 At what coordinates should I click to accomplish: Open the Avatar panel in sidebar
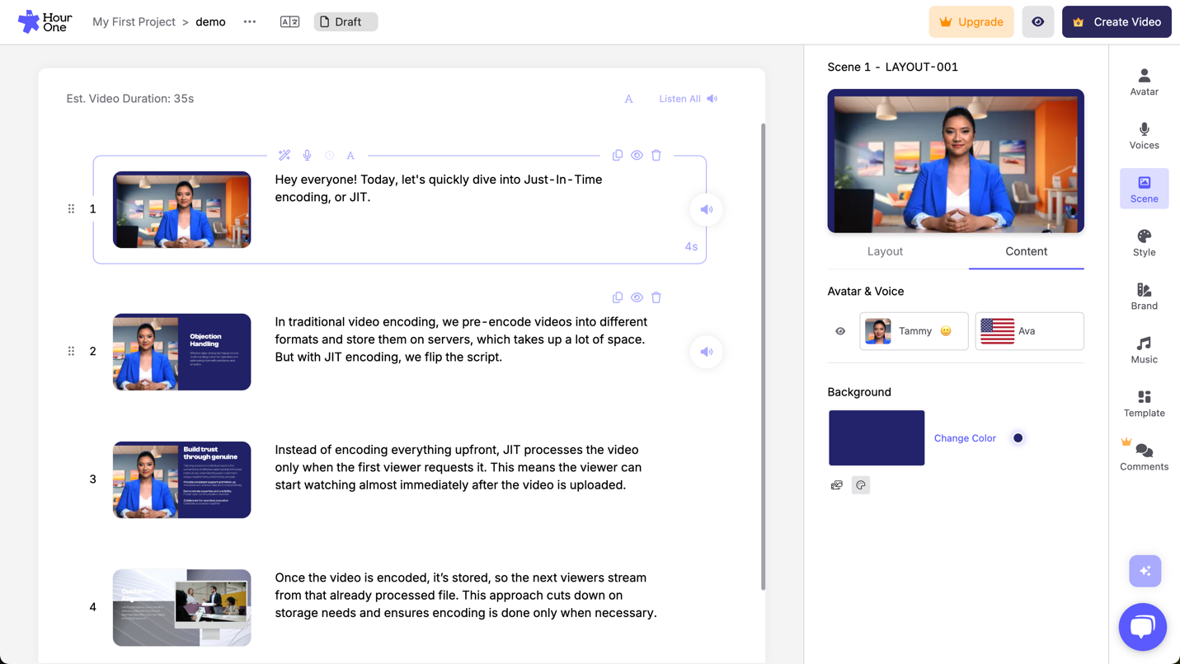(x=1144, y=82)
